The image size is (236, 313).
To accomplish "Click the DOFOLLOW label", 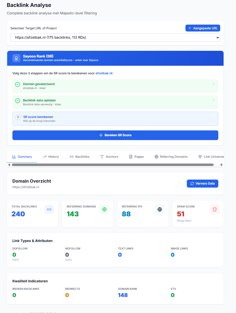I will tap(20, 249).
